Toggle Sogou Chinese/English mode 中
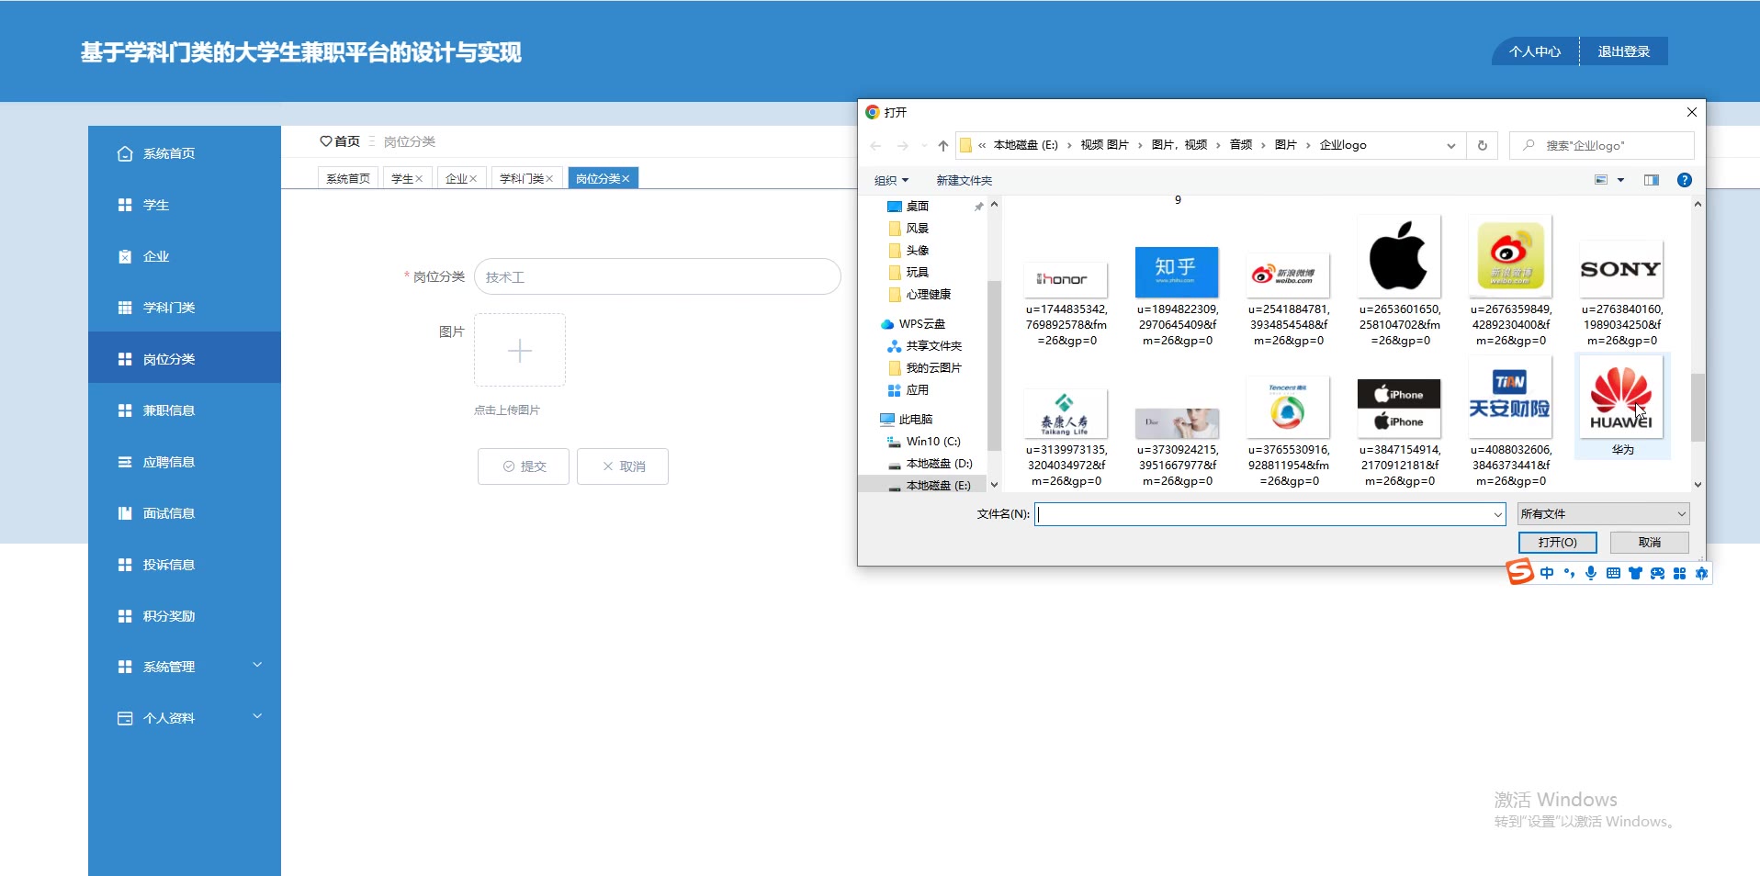 1547,573
